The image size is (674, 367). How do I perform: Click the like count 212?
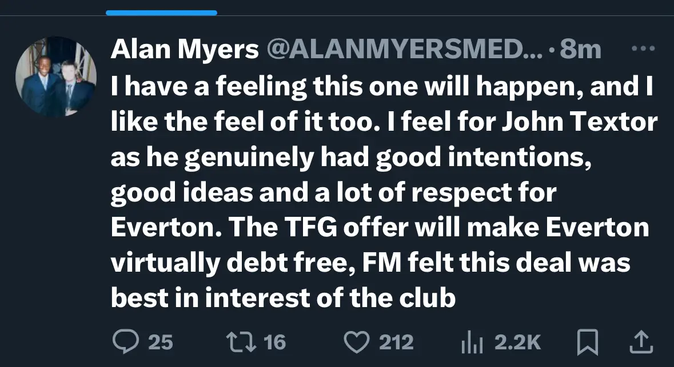click(x=396, y=342)
